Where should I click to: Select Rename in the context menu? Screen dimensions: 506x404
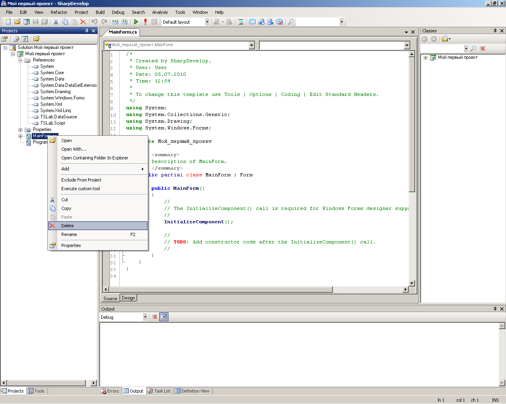pyautogui.click(x=69, y=234)
